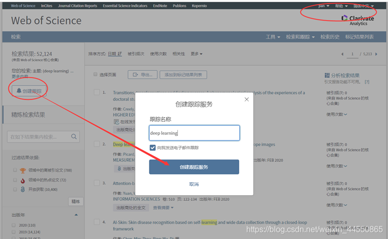Close the 创建跟踪服务 dialog with the X

click(246, 99)
